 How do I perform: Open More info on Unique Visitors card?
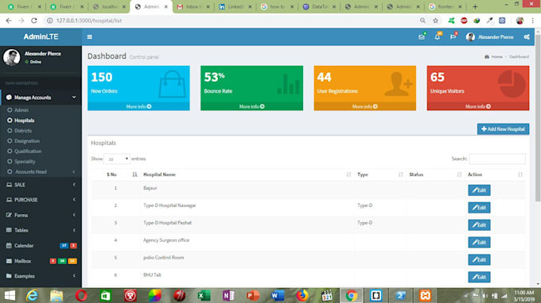point(478,106)
